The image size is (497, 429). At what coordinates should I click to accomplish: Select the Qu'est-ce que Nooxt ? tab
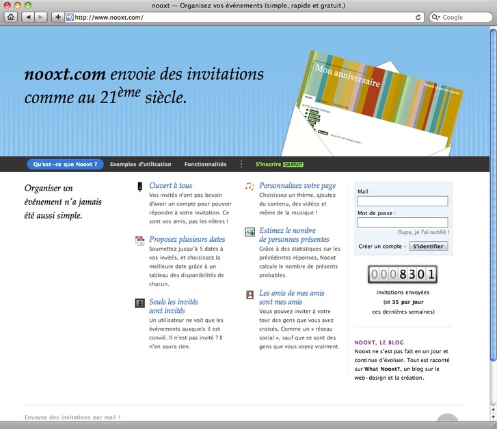tap(65, 164)
